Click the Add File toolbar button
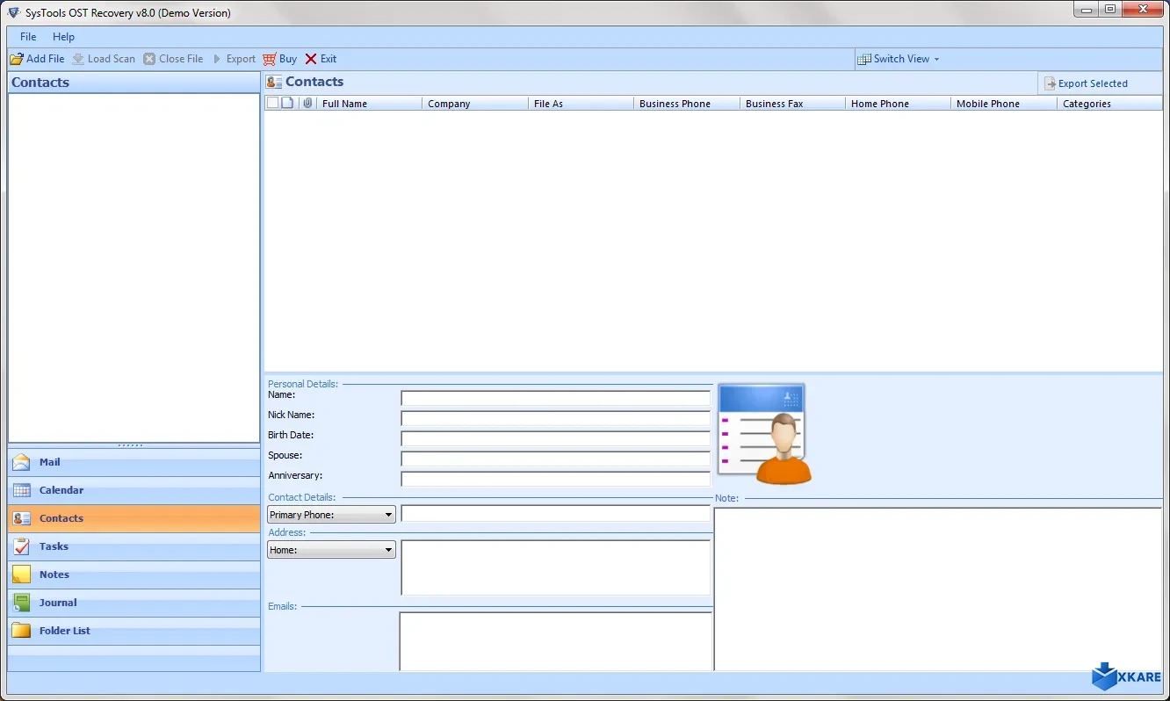 [x=38, y=59]
